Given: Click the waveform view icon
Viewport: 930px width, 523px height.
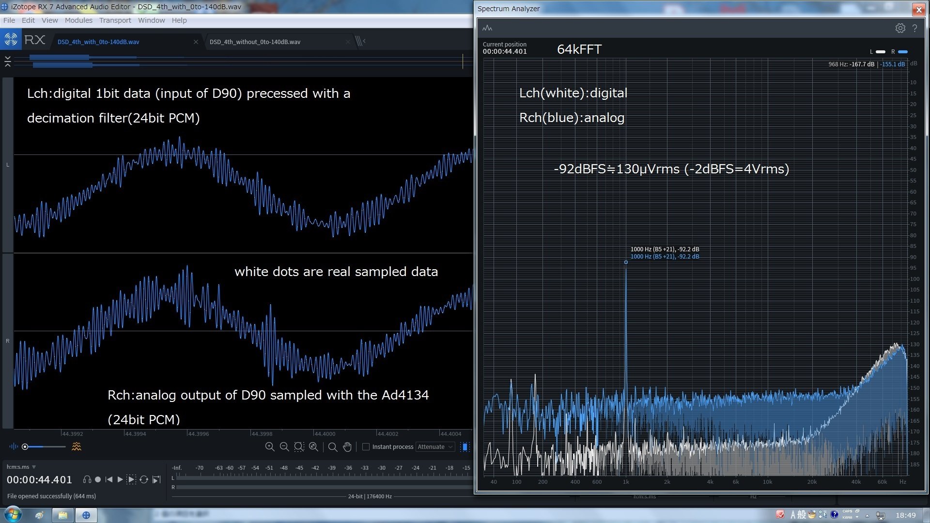Looking at the screenshot, I should click(x=14, y=446).
